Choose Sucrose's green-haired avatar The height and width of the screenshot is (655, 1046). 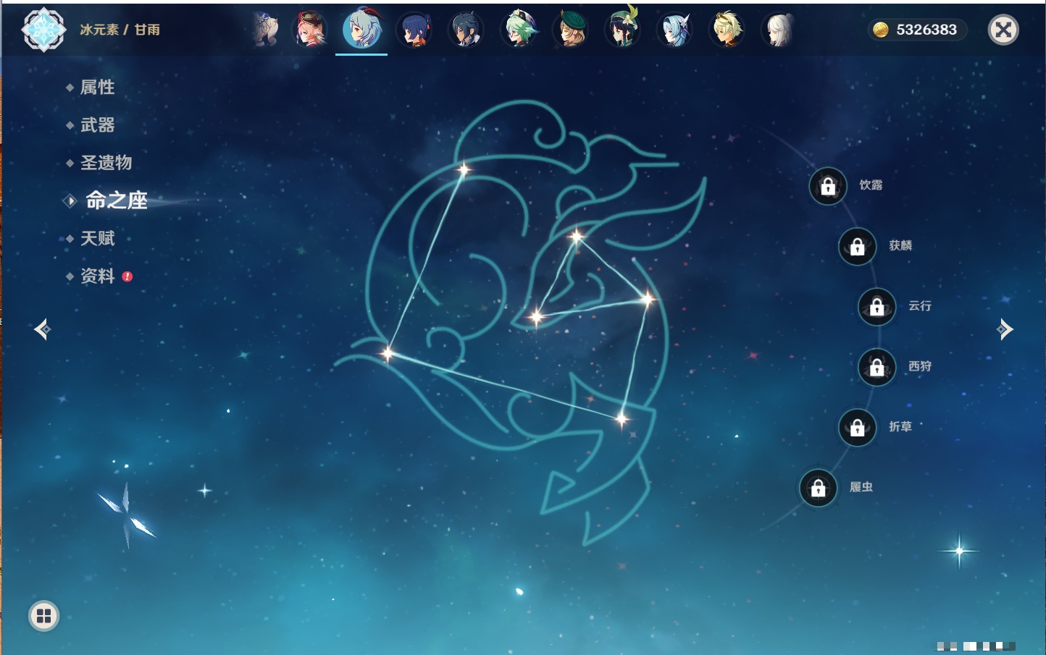pos(519,29)
